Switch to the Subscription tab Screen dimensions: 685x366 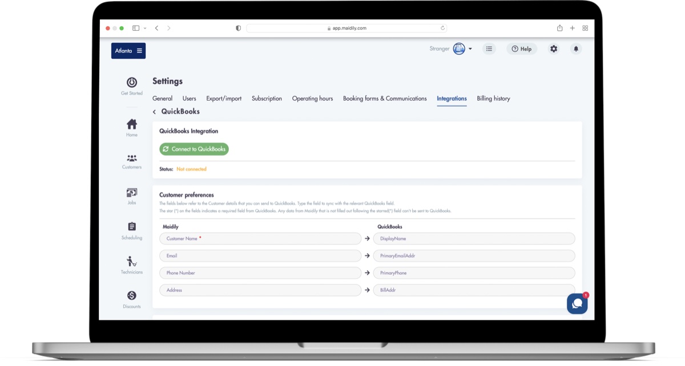tap(267, 99)
